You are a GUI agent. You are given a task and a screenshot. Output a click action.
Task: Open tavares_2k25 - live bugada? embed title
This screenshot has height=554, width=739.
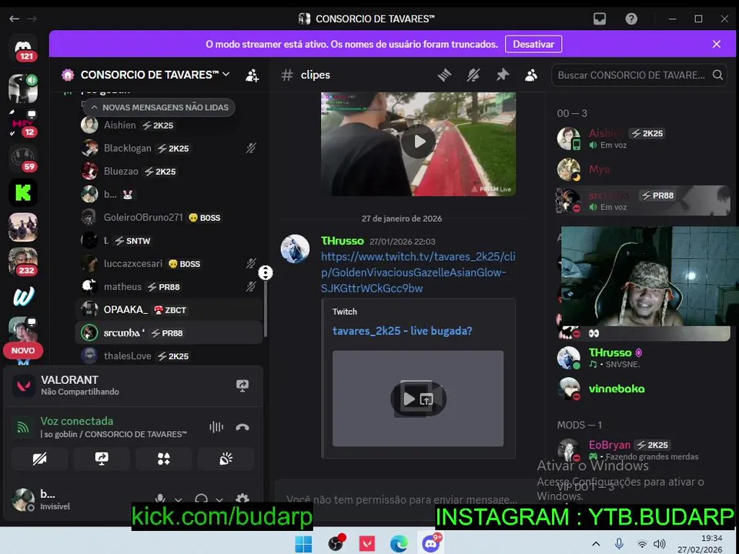click(x=402, y=331)
